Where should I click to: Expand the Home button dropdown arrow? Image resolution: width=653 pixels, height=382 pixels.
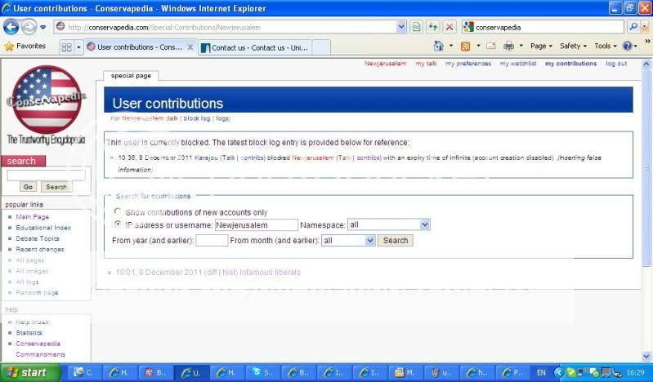tap(451, 46)
